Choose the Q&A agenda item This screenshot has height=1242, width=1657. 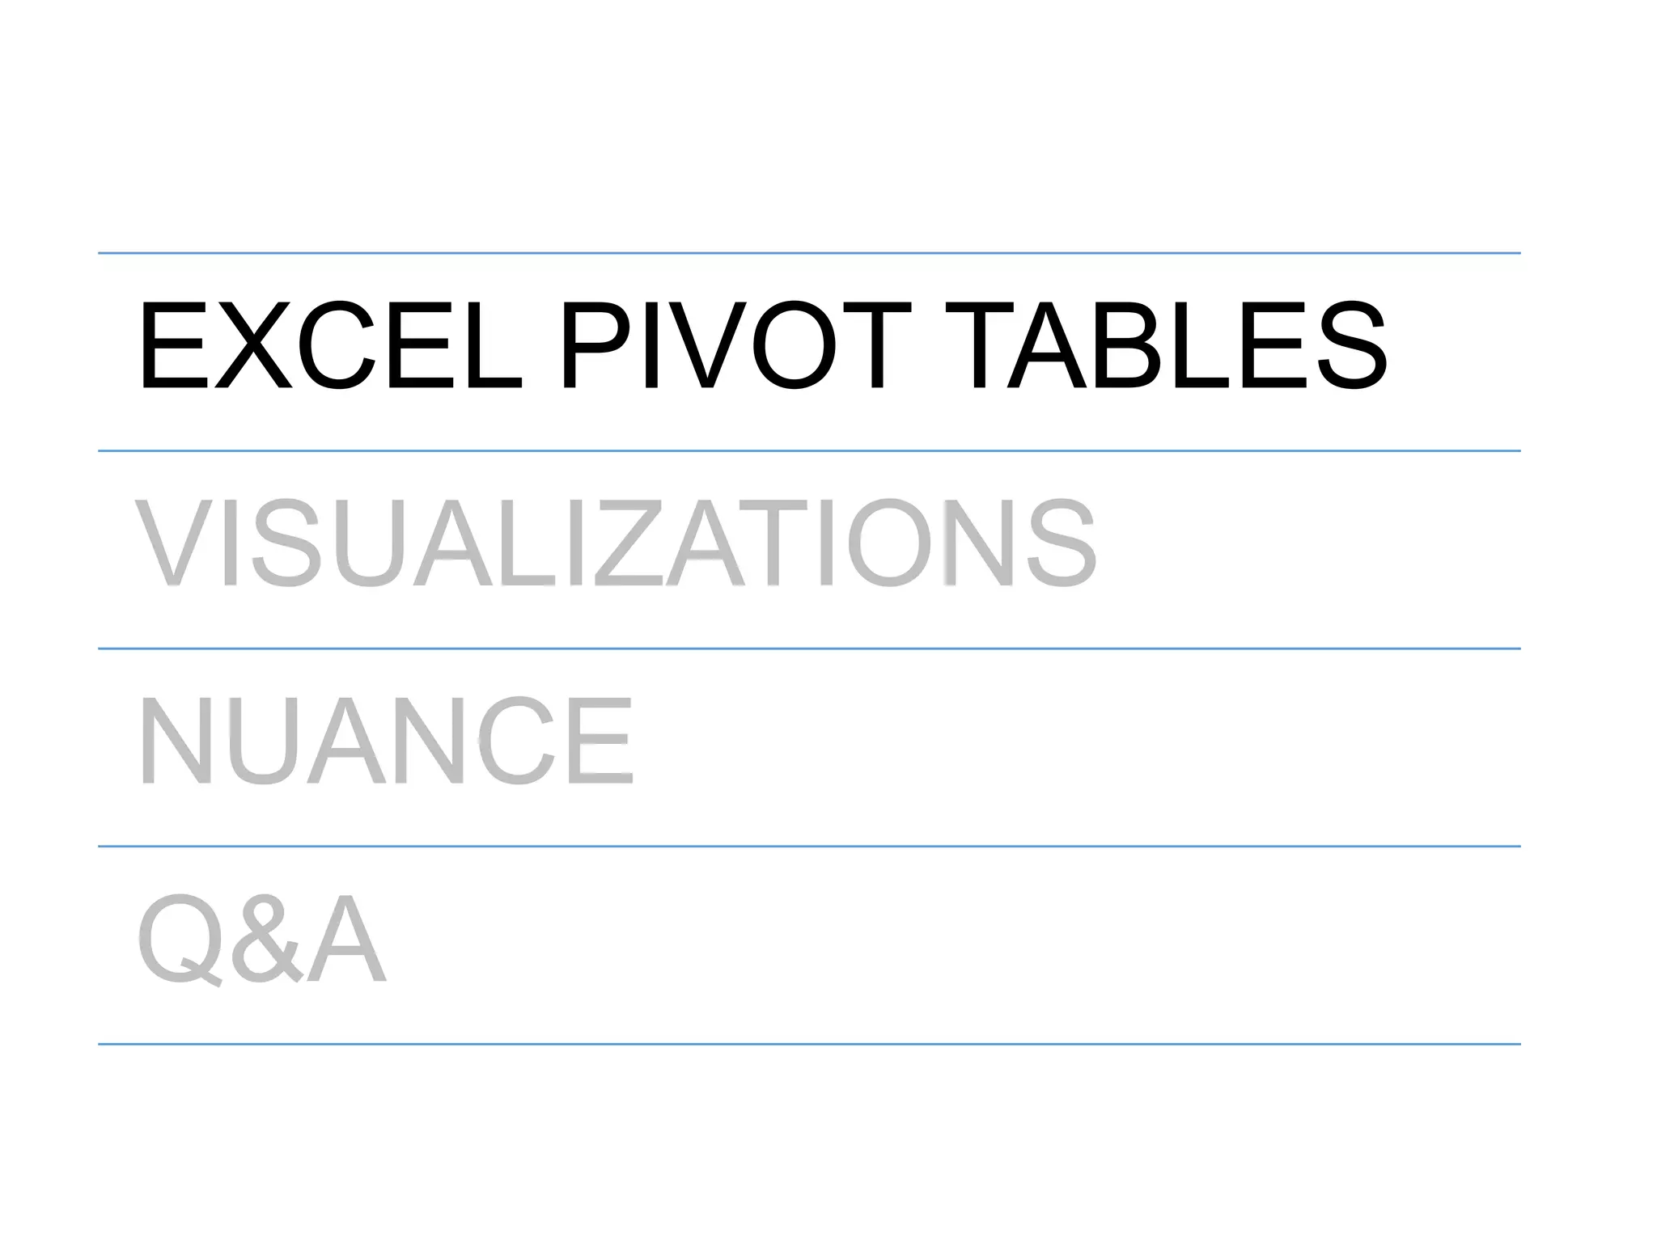[261, 938]
